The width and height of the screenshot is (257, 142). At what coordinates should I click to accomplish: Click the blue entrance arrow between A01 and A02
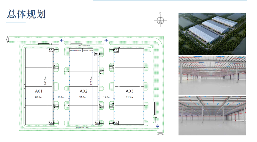62,40
